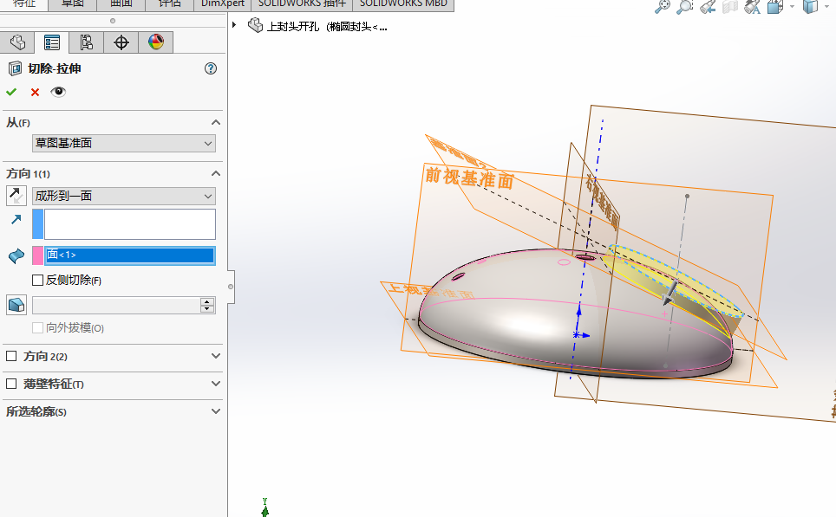Click the help question mark button
The image size is (836, 517).
point(211,68)
